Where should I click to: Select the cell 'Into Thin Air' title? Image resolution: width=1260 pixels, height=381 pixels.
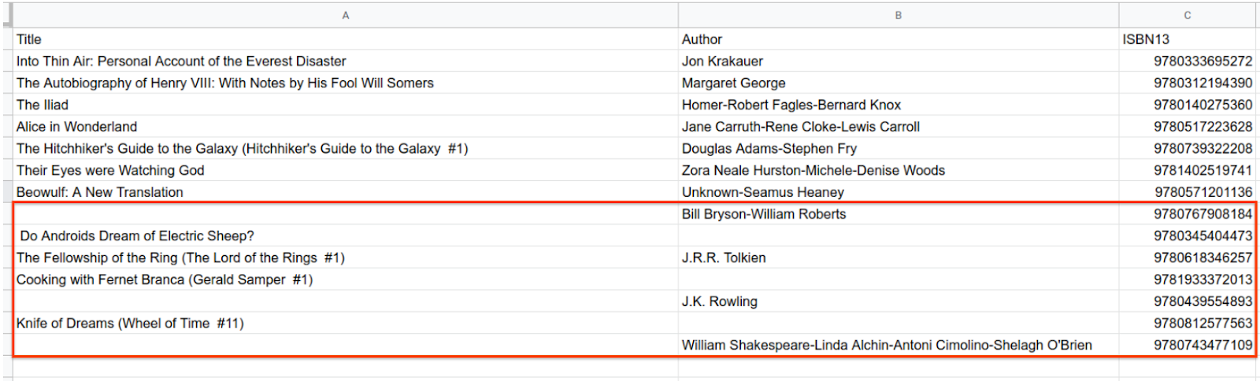(x=181, y=61)
